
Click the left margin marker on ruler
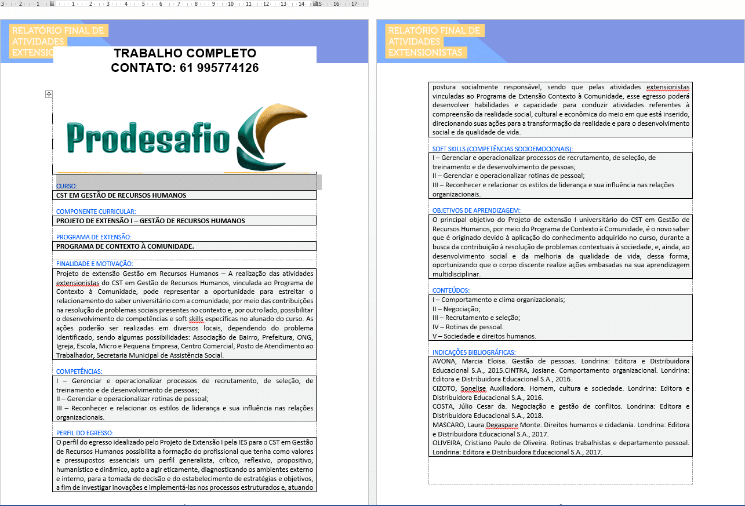coord(52,3)
